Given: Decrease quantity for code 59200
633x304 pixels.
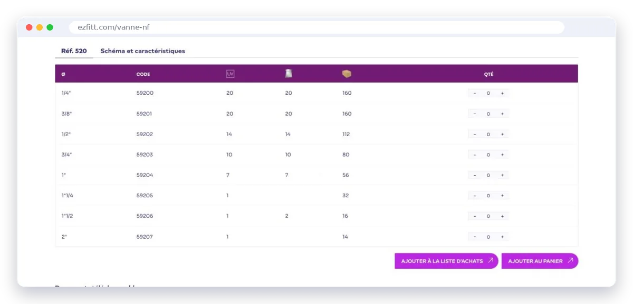Looking at the screenshot, I should [x=475, y=93].
